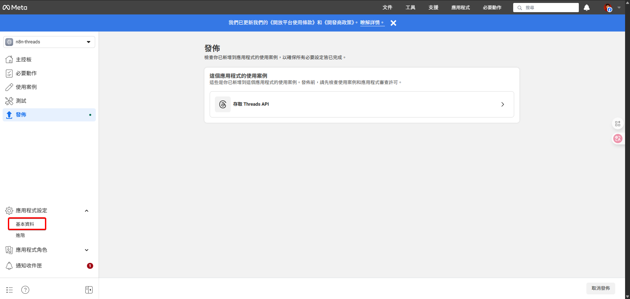Screen dimensions: 630x299
Task: Open the 文件 top menu
Action: [387, 8]
